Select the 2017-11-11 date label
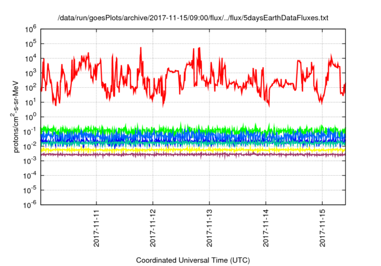Viewport: 381px width, 266px height. tap(96, 228)
